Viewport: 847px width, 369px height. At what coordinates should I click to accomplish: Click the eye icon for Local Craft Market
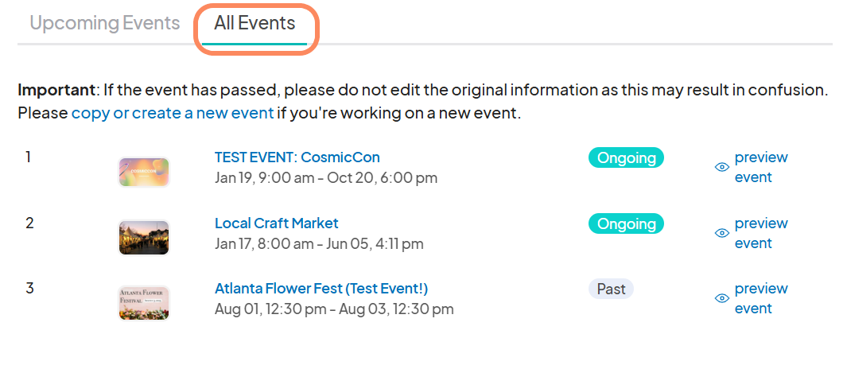[x=722, y=233]
